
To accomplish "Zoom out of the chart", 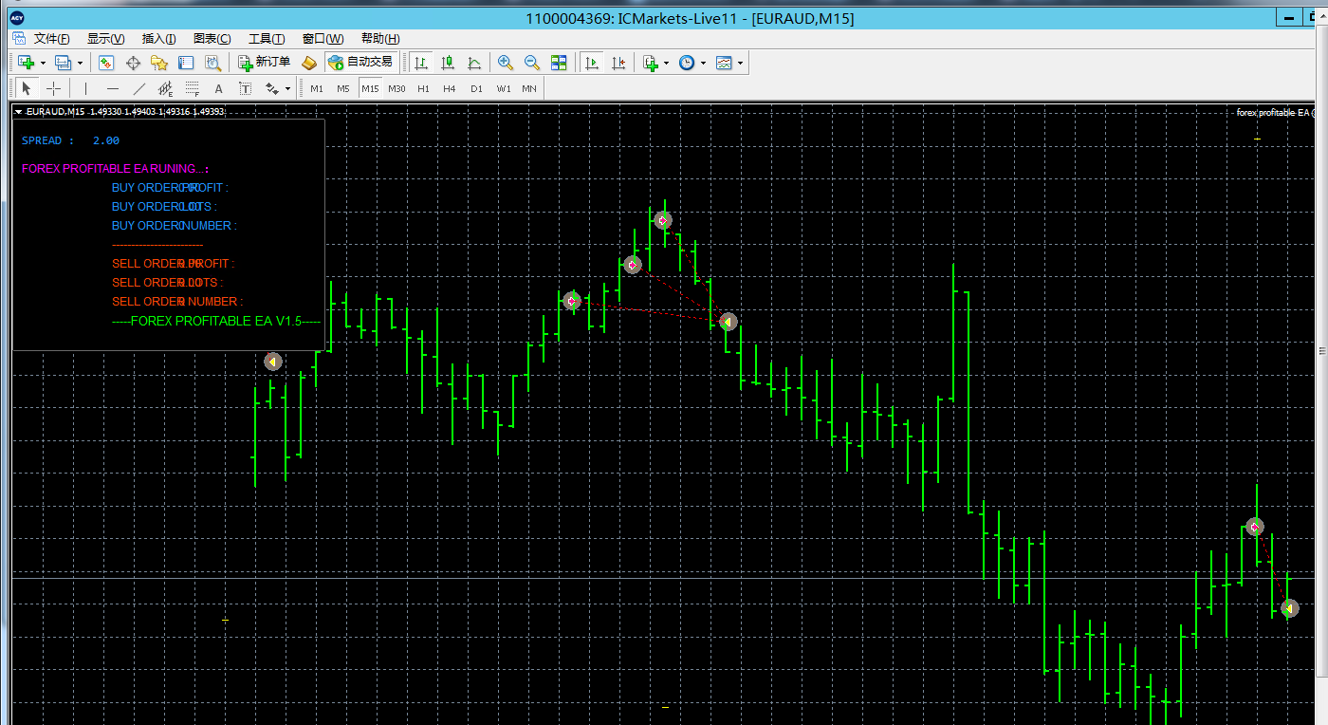I will (x=532, y=63).
